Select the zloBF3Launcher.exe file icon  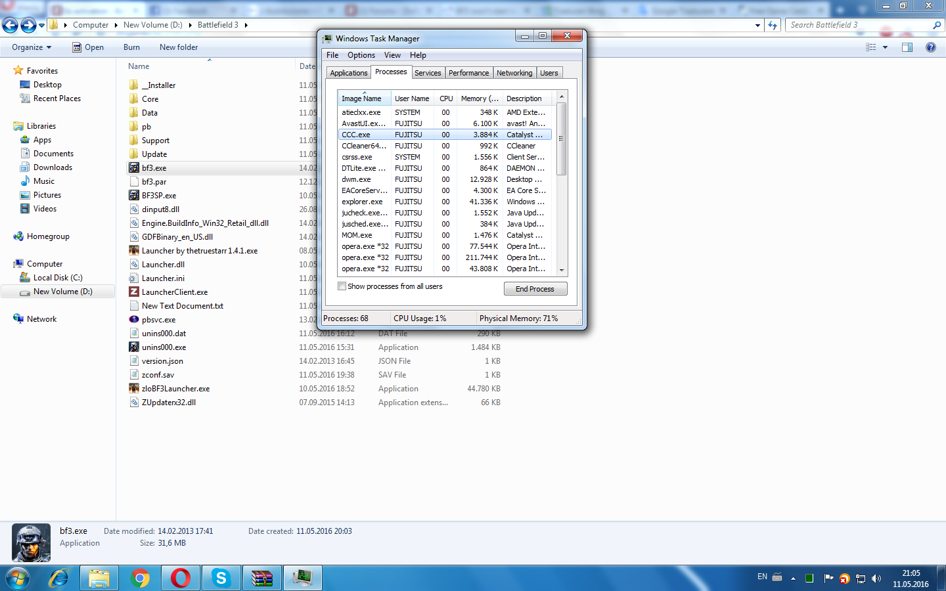tap(134, 389)
